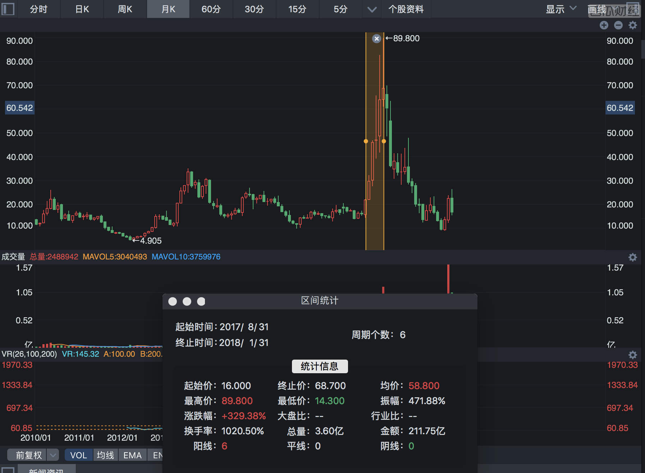
Task: Click the 换手率 1020.50% value
Action: pos(243,431)
